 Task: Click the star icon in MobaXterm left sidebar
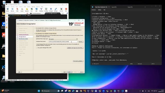tap(7, 17)
